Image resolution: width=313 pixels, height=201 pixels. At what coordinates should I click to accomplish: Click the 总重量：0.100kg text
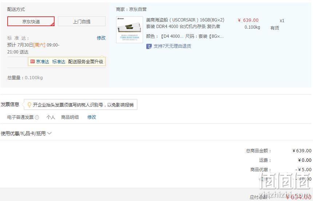click(x=25, y=77)
